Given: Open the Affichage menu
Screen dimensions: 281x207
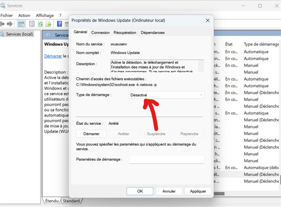Looking at the screenshot, I should pos(45,16).
